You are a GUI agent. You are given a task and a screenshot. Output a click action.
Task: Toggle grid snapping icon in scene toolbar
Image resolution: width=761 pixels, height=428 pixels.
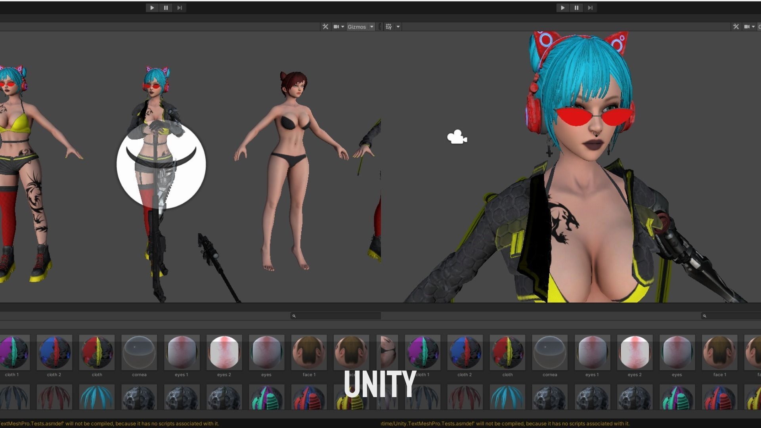pos(389,27)
